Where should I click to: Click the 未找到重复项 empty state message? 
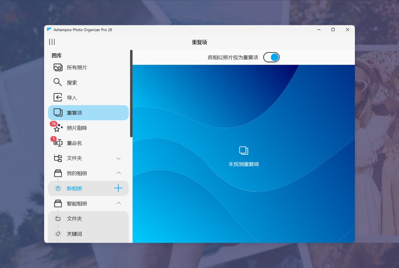coord(244,164)
